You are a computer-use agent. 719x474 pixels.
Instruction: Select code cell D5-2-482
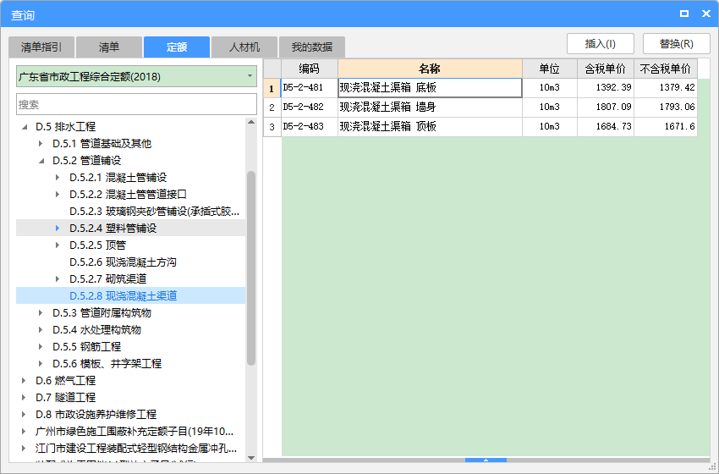(310, 107)
